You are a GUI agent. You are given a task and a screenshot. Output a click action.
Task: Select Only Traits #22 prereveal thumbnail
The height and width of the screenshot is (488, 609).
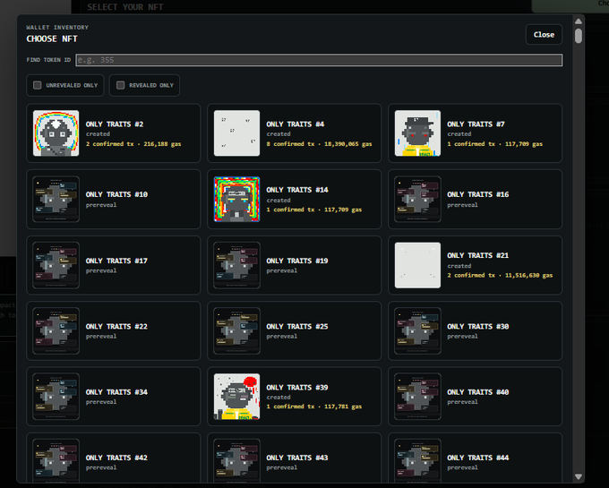[x=56, y=330]
